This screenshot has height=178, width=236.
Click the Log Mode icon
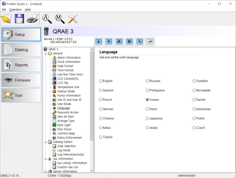click(x=54, y=150)
